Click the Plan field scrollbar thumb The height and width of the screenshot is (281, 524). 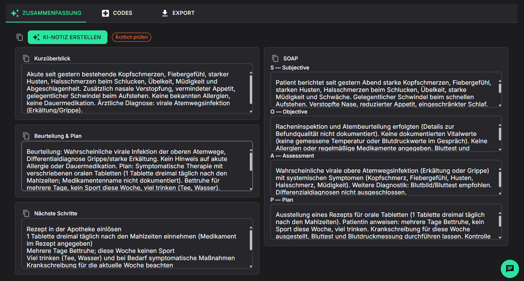[x=500, y=220]
